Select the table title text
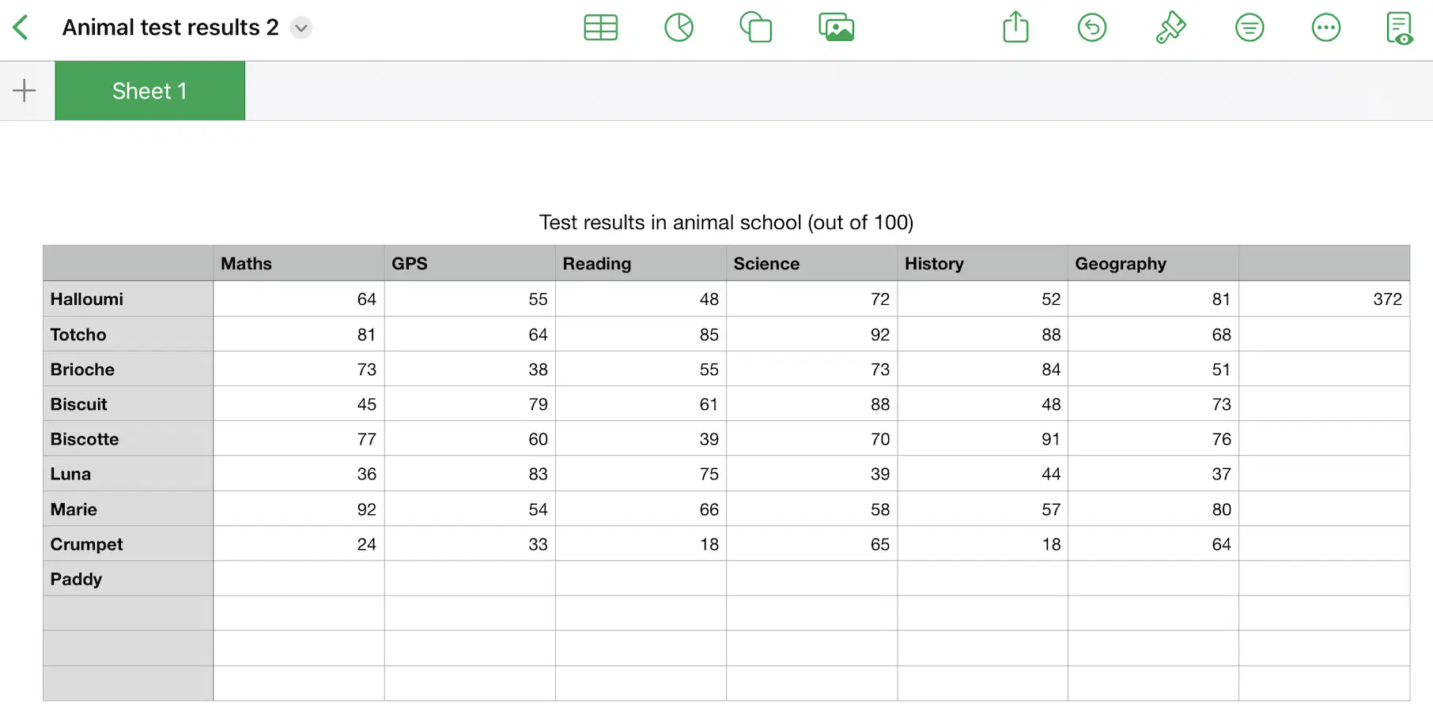Image resolution: width=1433 pixels, height=714 pixels. point(726,223)
